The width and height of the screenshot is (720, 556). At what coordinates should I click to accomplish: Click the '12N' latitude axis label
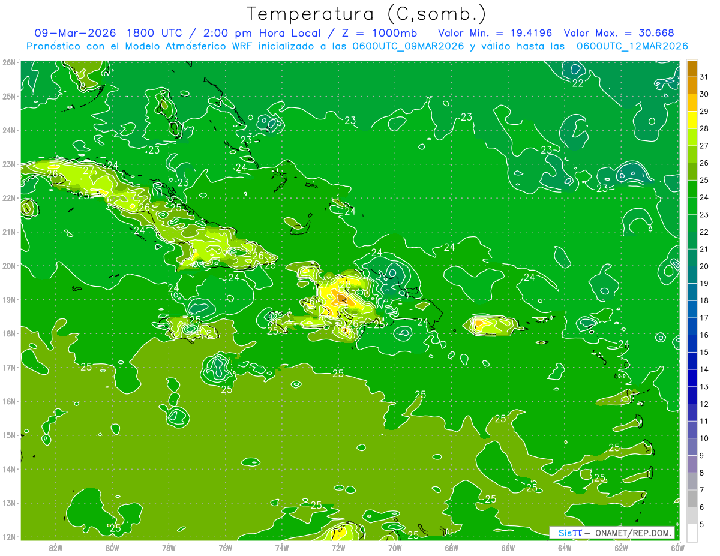click(9, 537)
